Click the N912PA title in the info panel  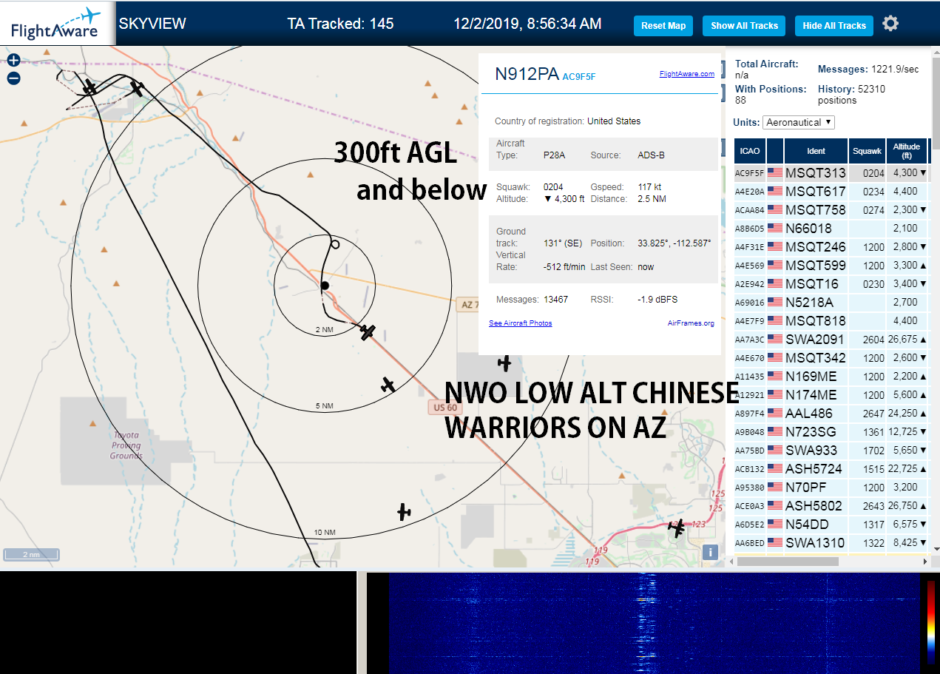(527, 74)
